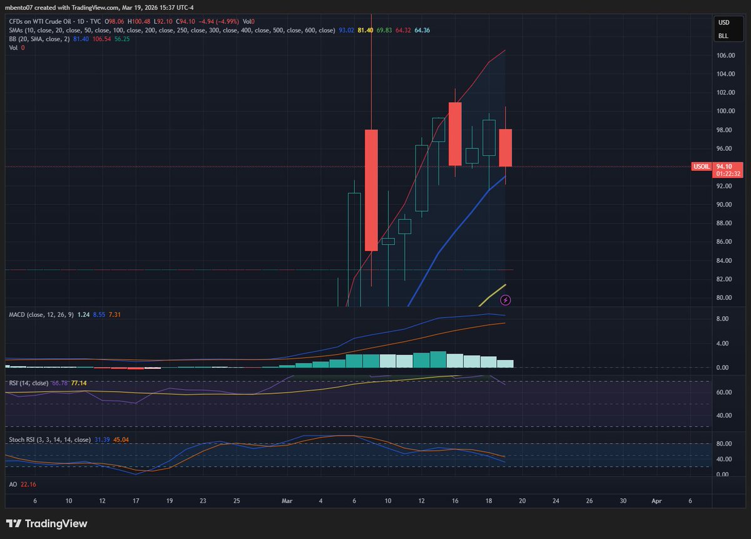Click the tallest red candle body

point(371,190)
